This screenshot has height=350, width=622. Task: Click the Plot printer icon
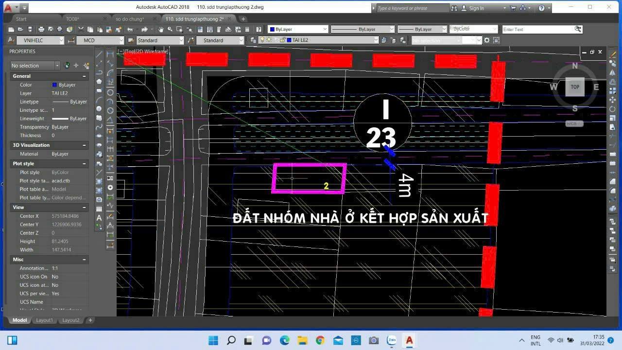[x=41, y=30]
